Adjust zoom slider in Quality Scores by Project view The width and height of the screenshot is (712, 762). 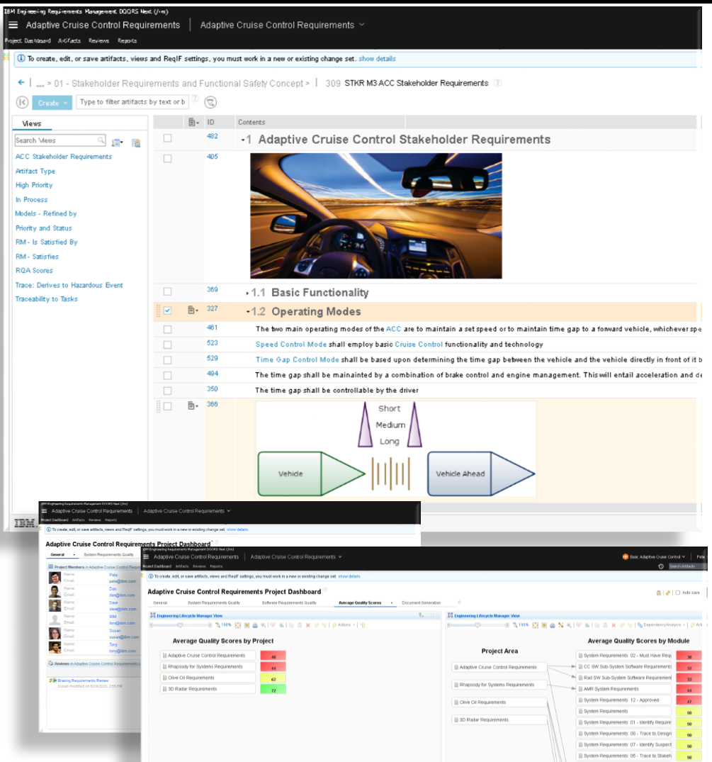180,625
